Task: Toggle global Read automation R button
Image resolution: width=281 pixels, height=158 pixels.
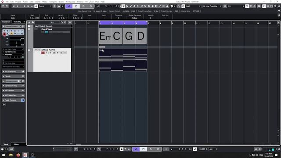Action: pos(25,6)
